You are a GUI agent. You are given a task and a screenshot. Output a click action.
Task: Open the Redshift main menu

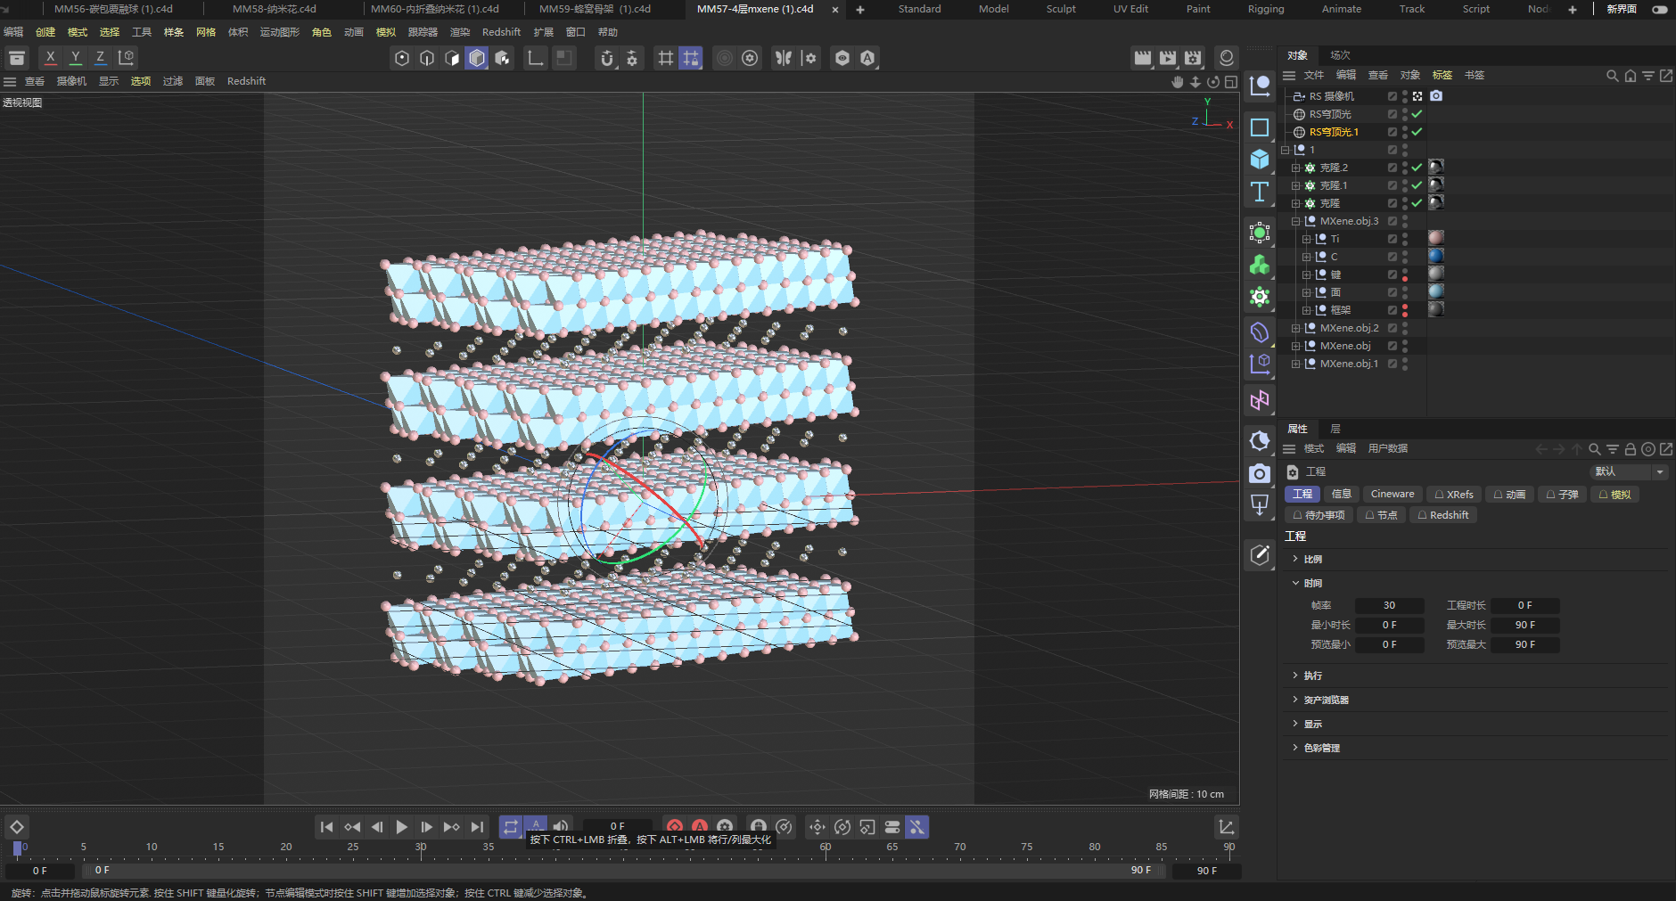point(501,32)
